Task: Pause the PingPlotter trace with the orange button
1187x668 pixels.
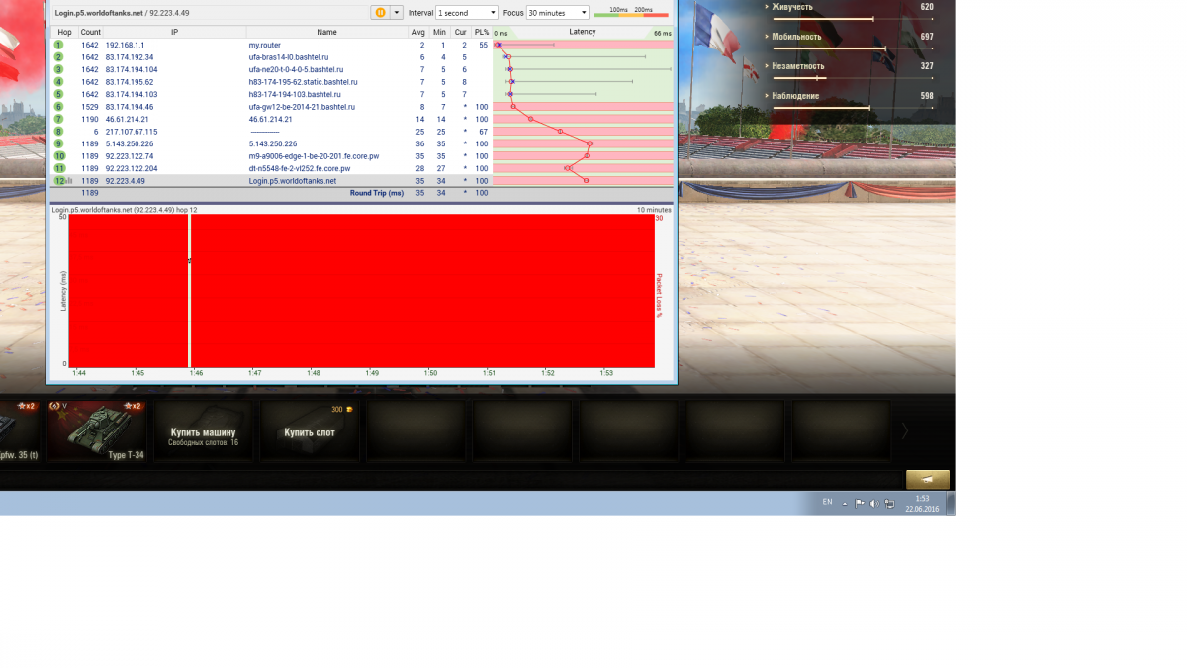Action: pos(380,13)
